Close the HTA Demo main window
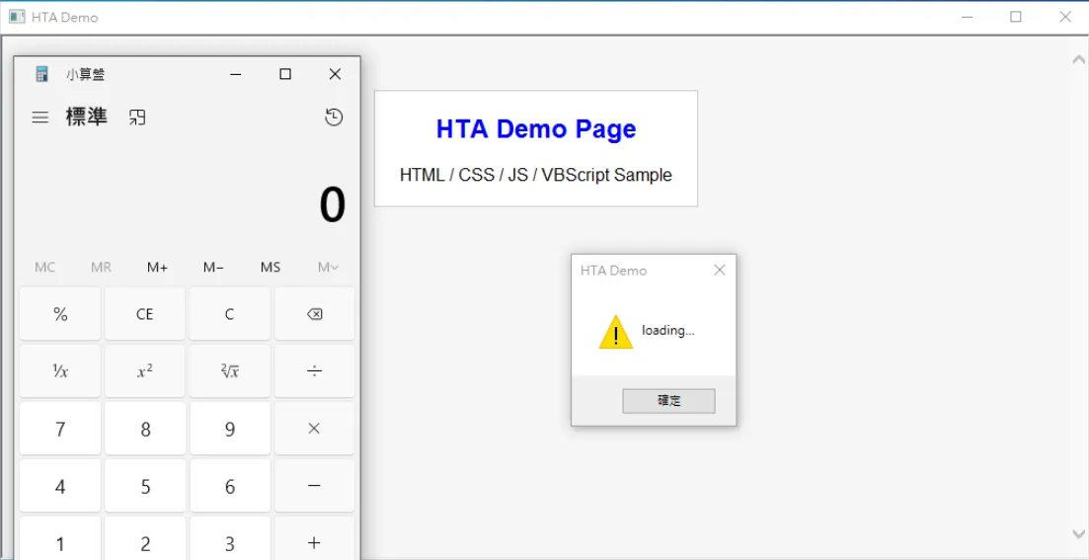Screen dimensions: 1089x560 pyautogui.click(x=1064, y=18)
